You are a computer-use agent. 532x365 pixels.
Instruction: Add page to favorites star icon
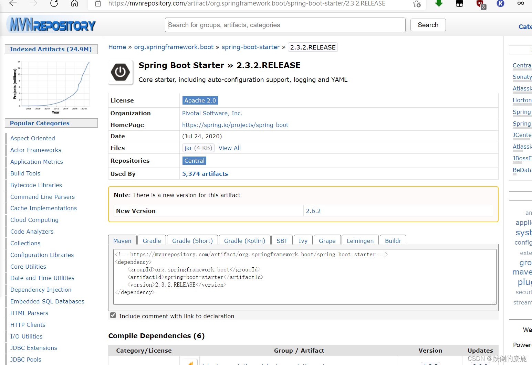[417, 4]
